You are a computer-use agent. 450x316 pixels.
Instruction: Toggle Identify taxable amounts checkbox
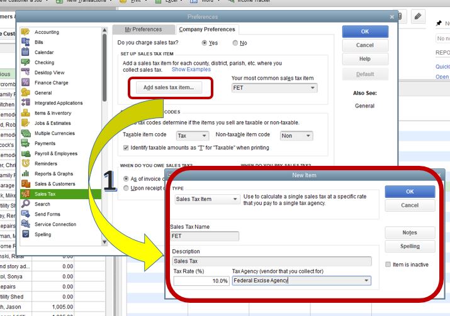tap(126, 148)
